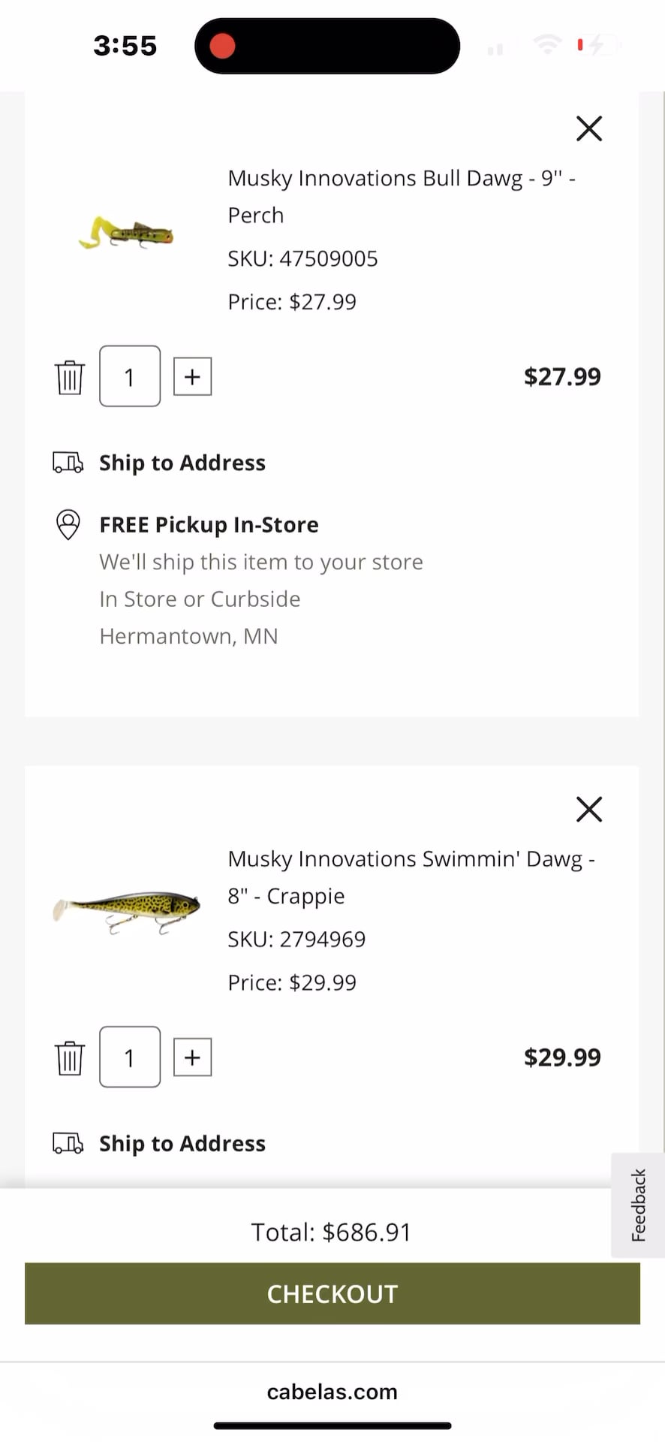Click quantity field for Swimmin' Dawg Crappie
This screenshot has height=1442, width=665.
point(130,1057)
